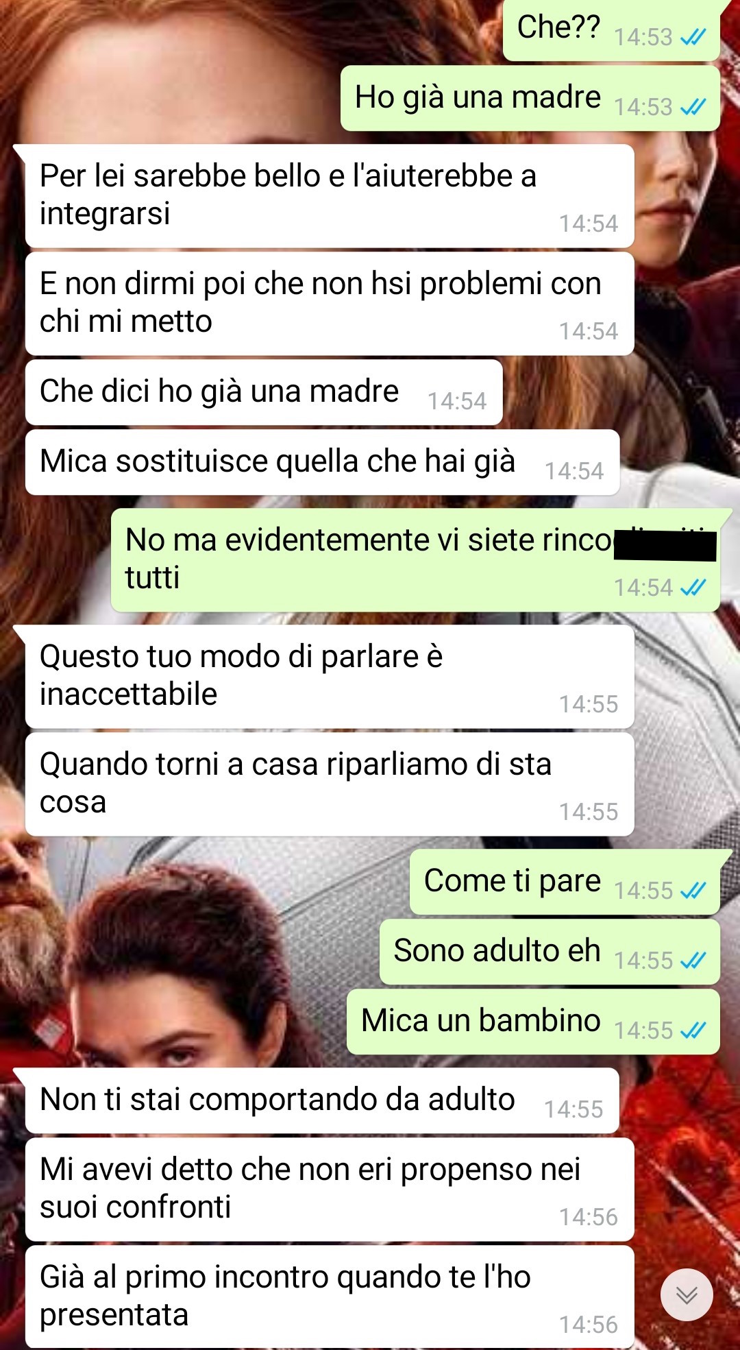Select the 'Per lei sarebbe bello' message bubble

pos(330,196)
